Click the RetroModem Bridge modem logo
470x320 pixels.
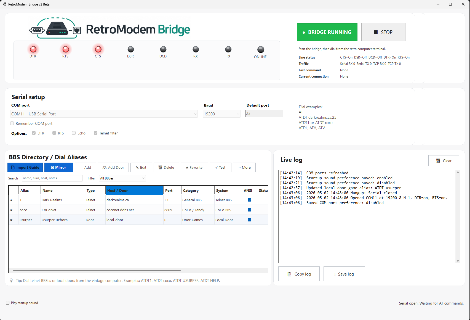coord(55,28)
